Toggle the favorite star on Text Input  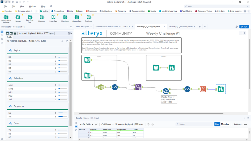[x=93, y=15]
